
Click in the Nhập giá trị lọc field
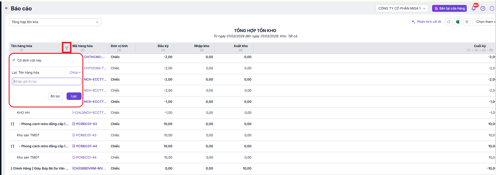pos(47,81)
